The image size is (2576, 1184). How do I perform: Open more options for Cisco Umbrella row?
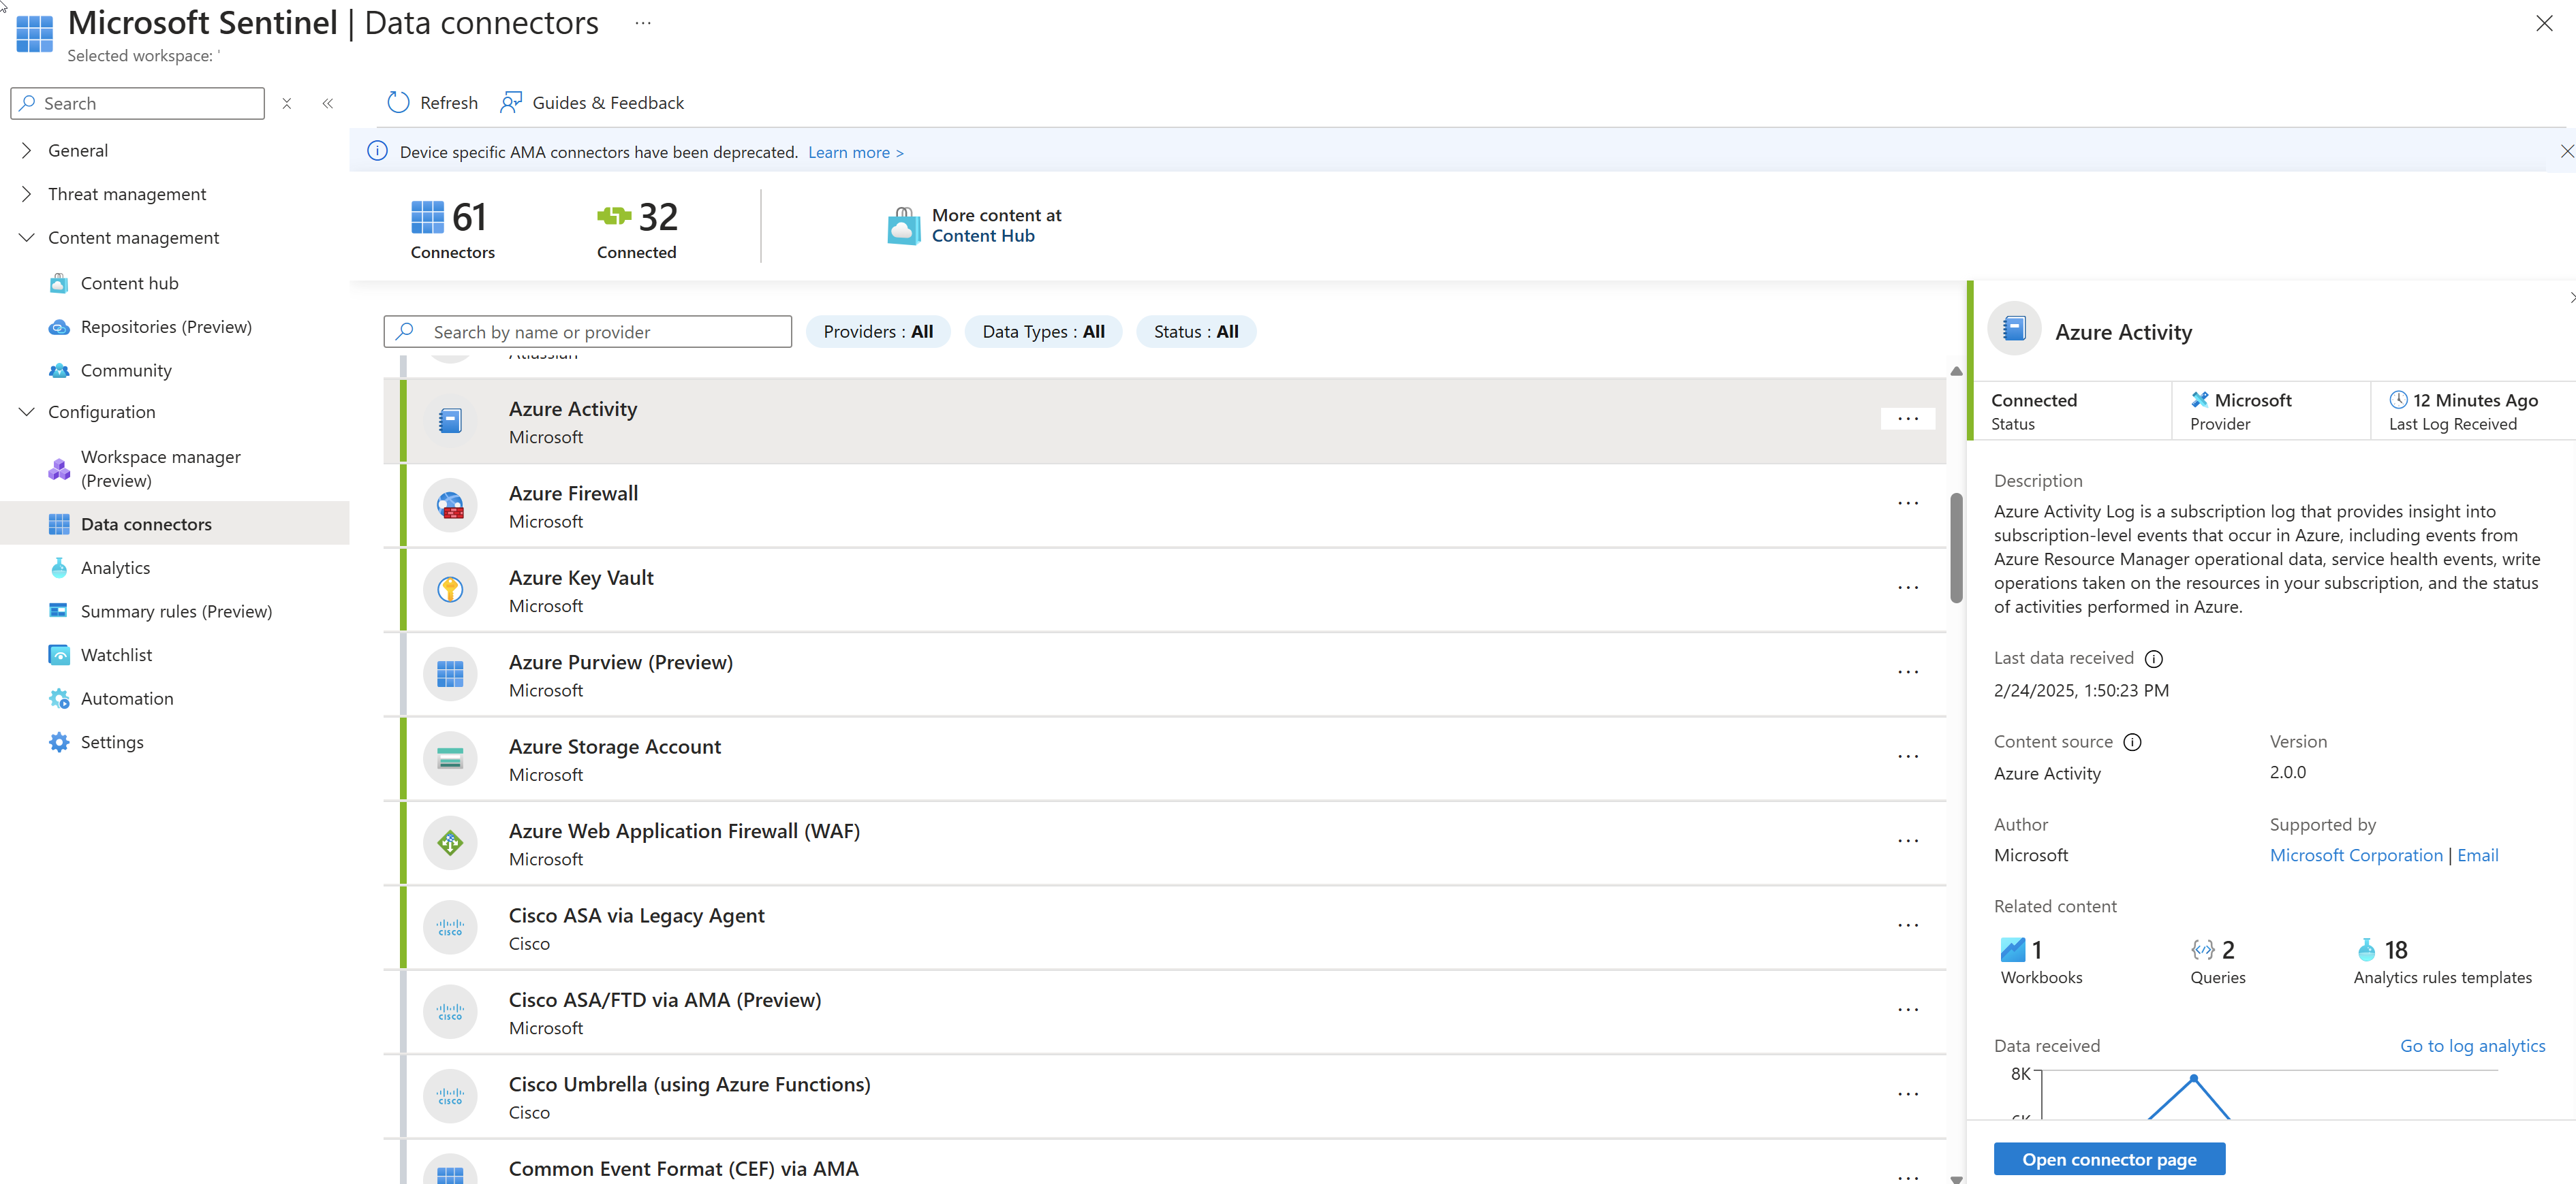click(1908, 1094)
